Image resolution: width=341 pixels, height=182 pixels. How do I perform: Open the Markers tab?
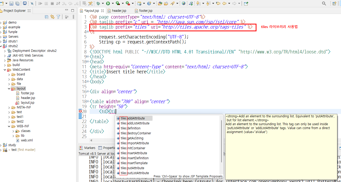[x=88, y=148]
